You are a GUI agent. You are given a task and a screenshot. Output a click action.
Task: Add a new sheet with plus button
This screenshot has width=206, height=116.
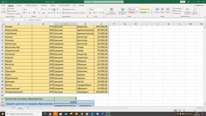point(28,108)
